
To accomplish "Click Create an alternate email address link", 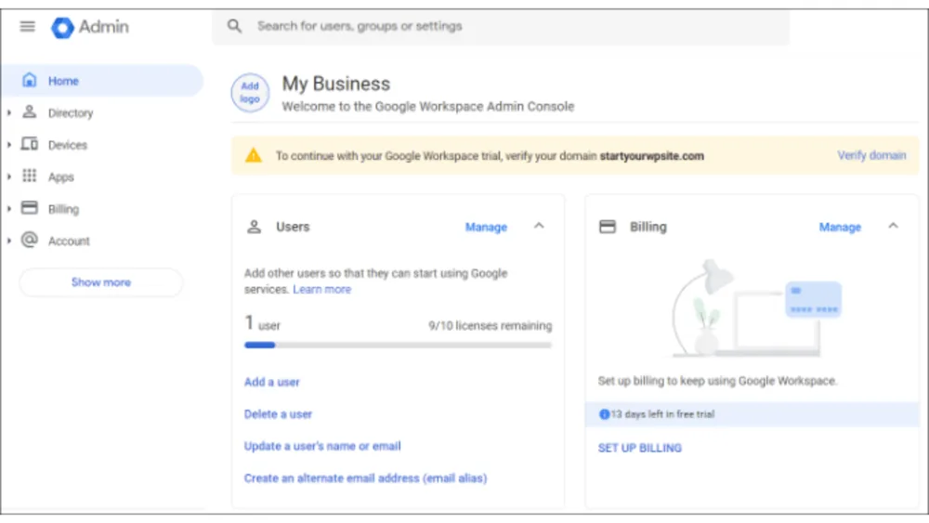I will click(365, 478).
